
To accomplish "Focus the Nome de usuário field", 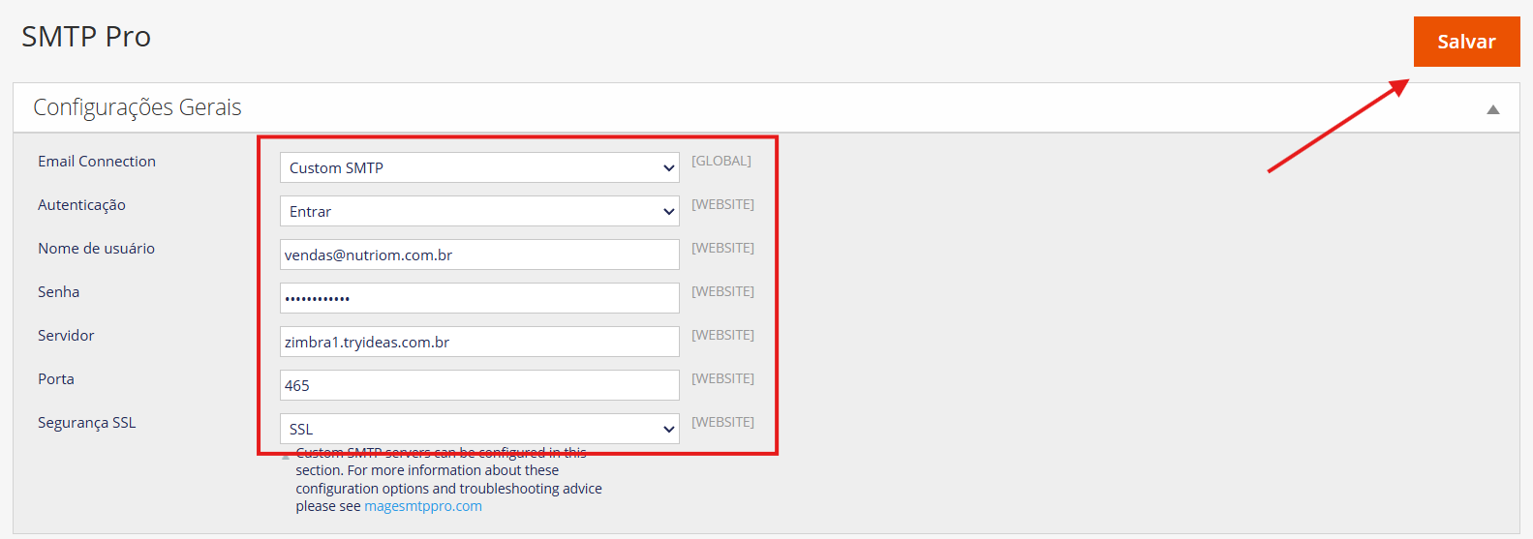I will click(479, 255).
